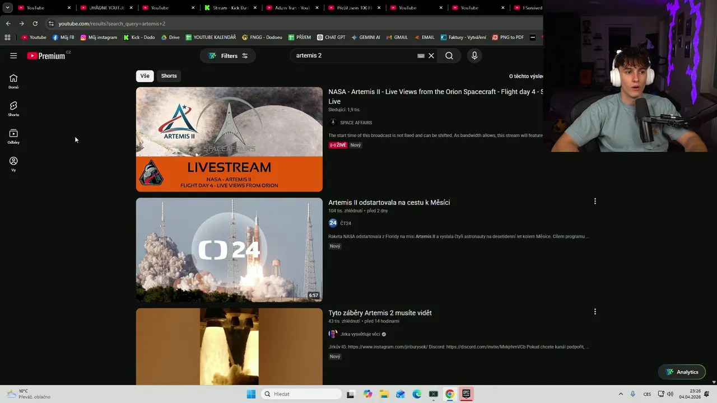Start voice search with the microphone
This screenshot has height=403, width=717.
pos(474,55)
